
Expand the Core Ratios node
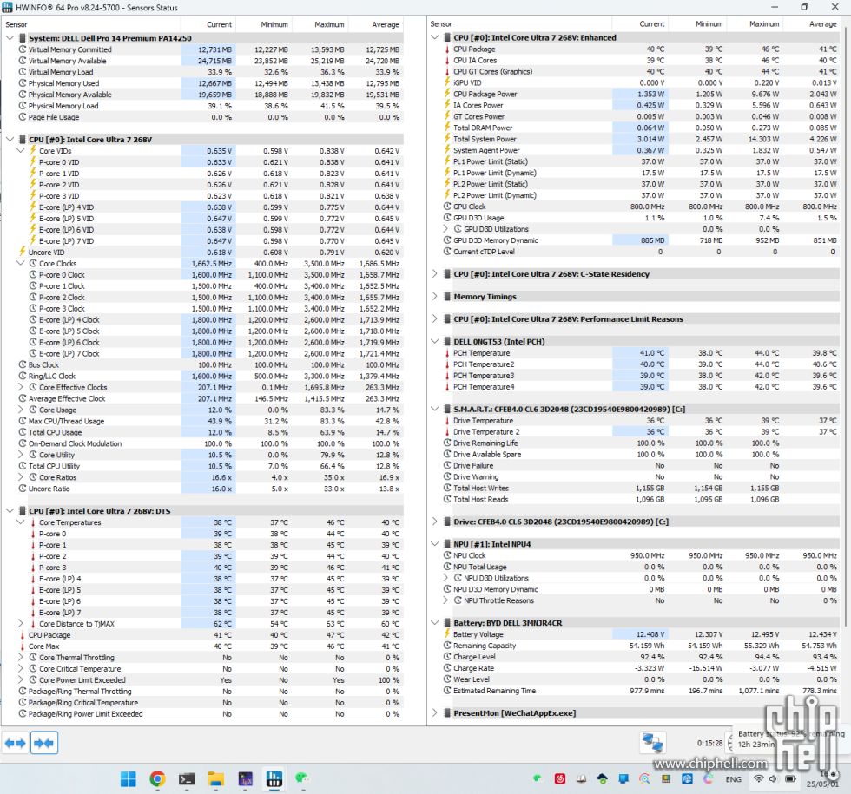point(21,477)
